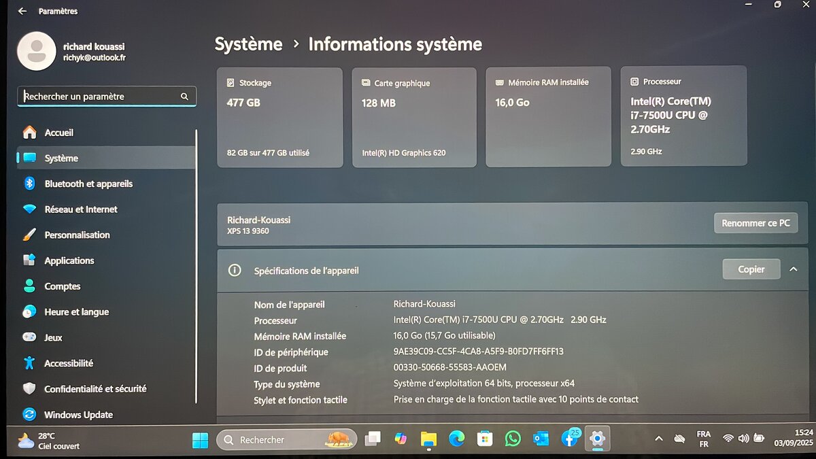
Task: Open Windows Update section
Action: (x=78, y=414)
